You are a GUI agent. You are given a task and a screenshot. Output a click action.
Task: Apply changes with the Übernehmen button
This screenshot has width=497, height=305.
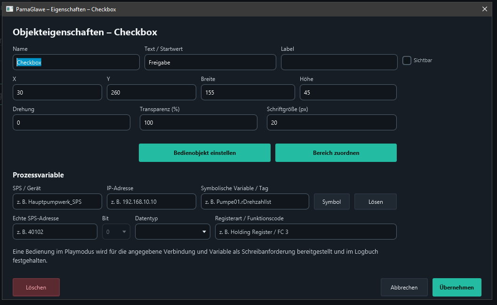(x=457, y=287)
